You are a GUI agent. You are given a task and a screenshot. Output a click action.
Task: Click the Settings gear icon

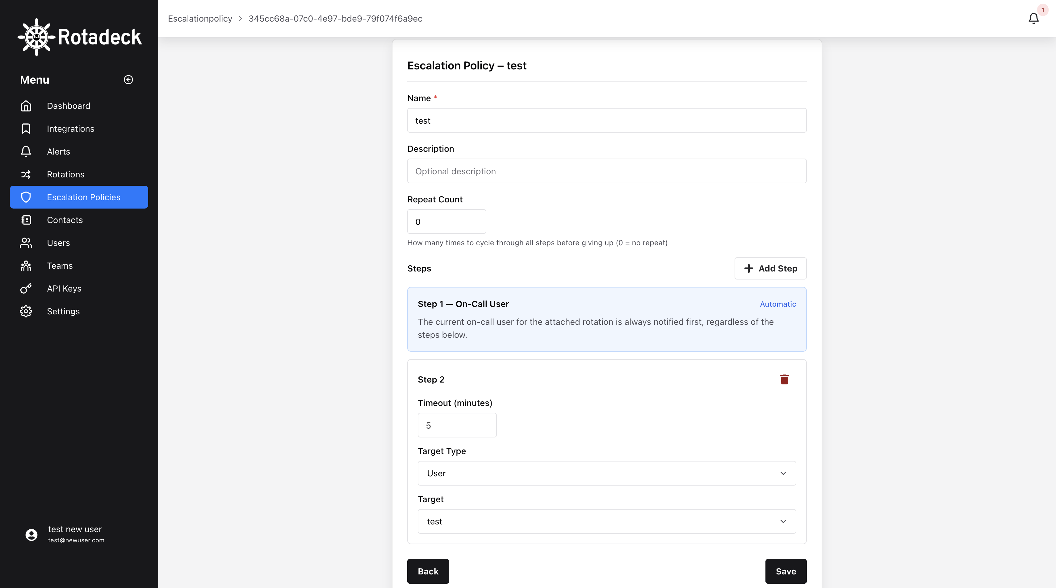click(x=26, y=311)
